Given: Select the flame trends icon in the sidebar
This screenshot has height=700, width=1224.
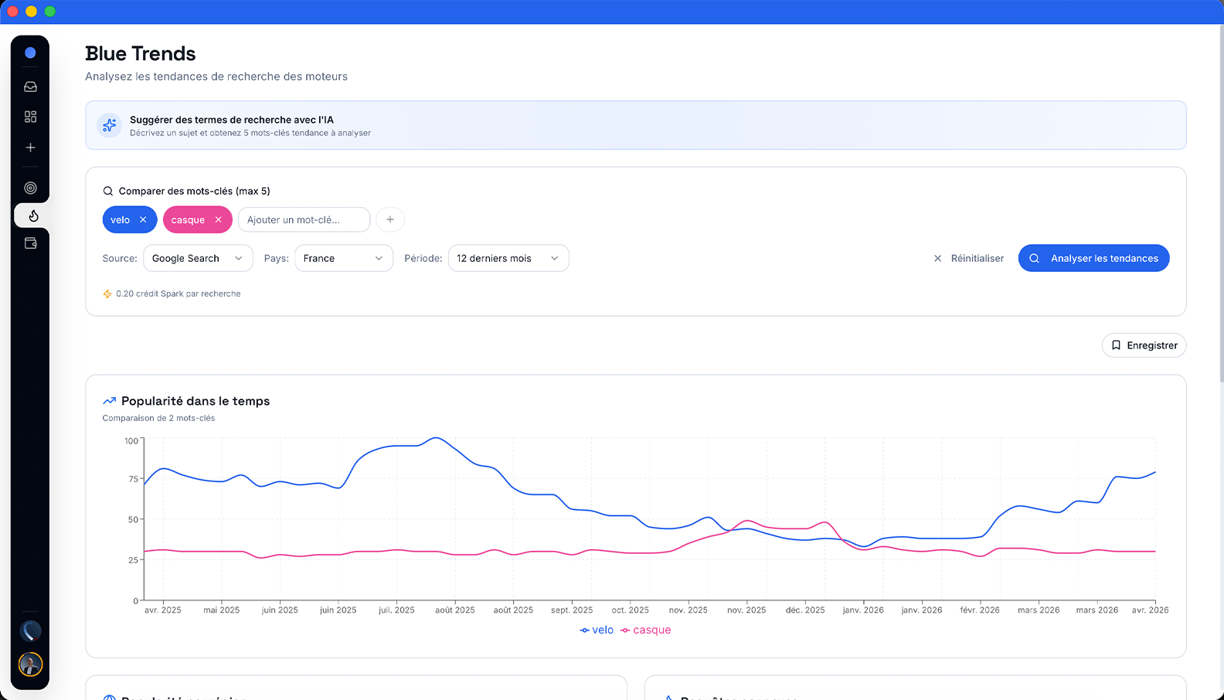Looking at the screenshot, I should click(x=32, y=216).
